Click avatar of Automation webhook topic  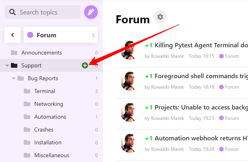click(129, 143)
